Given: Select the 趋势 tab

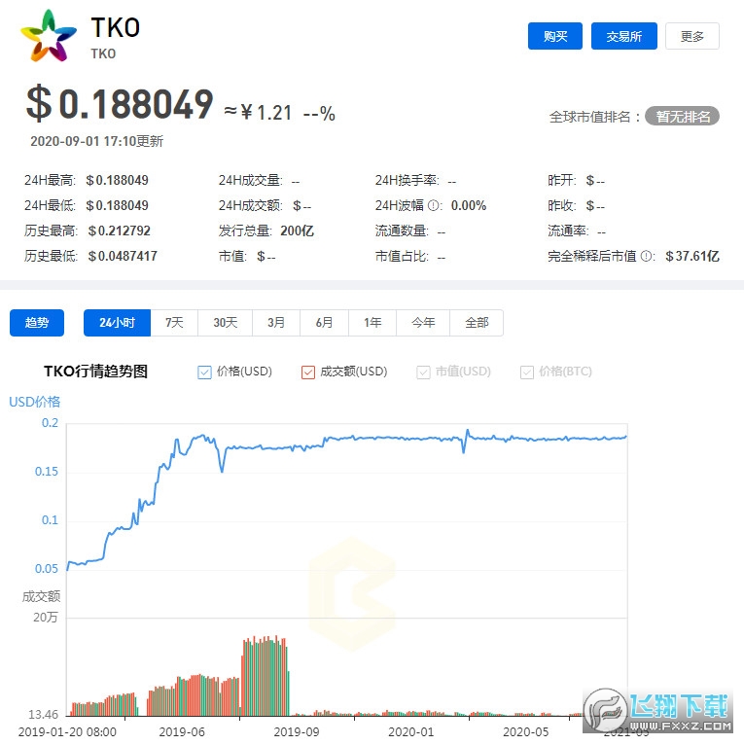Looking at the screenshot, I should 37,323.
